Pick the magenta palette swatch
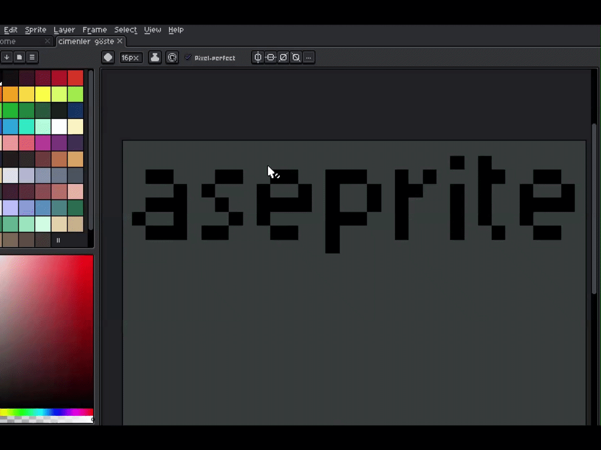Image resolution: width=601 pixels, height=450 pixels. click(43, 143)
